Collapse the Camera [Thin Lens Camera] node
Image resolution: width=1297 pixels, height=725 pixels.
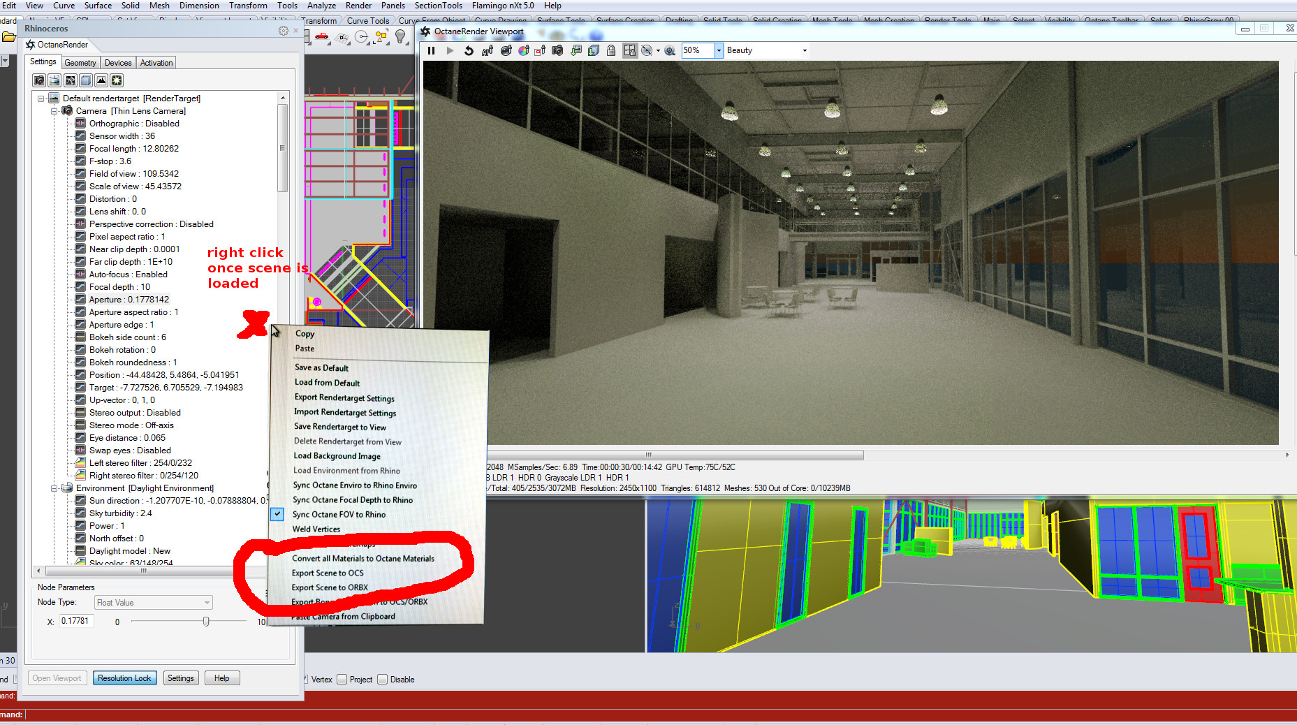[x=54, y=111]
